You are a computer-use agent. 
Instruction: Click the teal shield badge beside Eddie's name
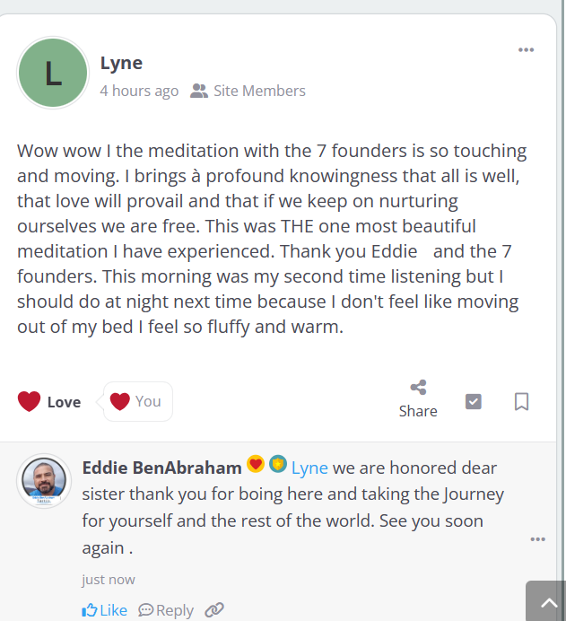pyautogui.click(x=278, y=464)
